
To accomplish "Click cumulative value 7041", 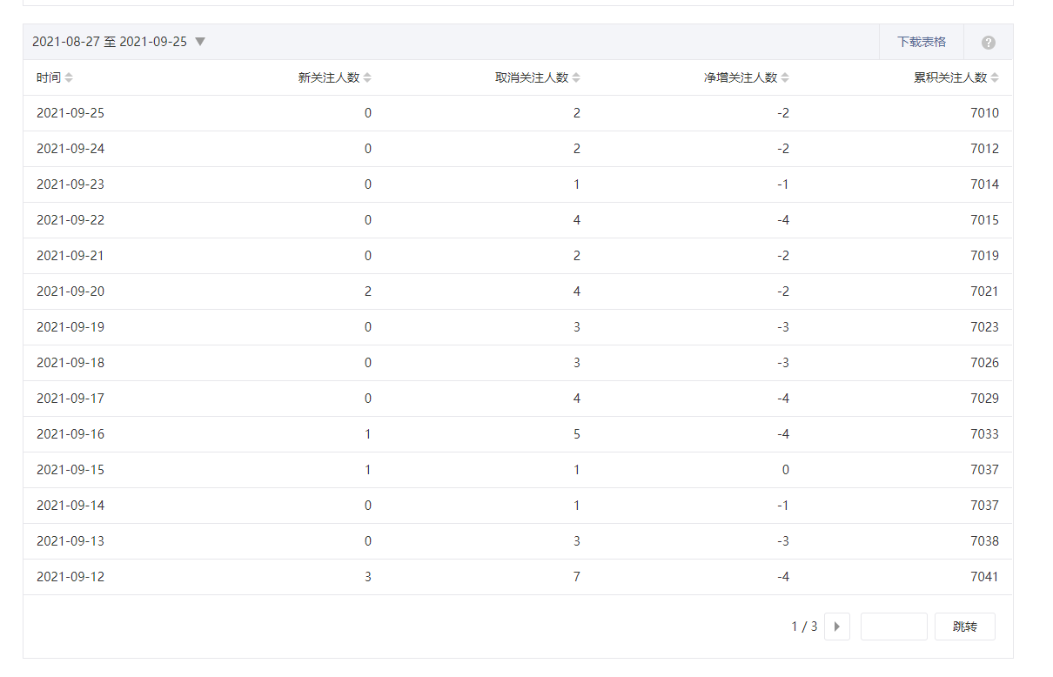I will 984,577.
